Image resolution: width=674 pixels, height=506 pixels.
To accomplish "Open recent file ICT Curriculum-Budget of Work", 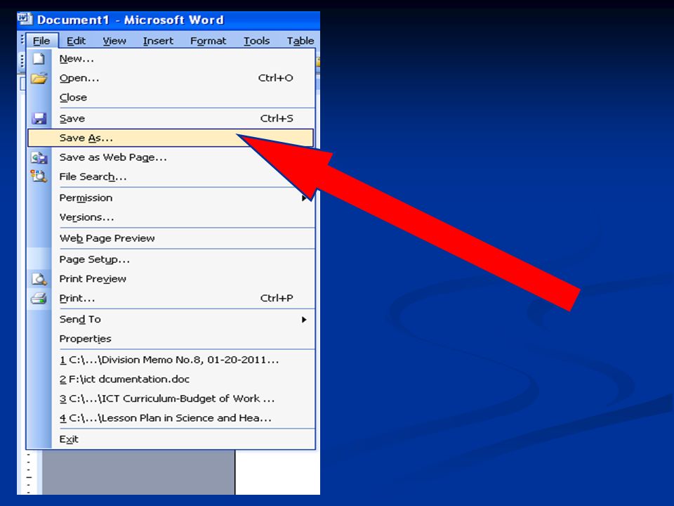I will (x=171, y=398).
